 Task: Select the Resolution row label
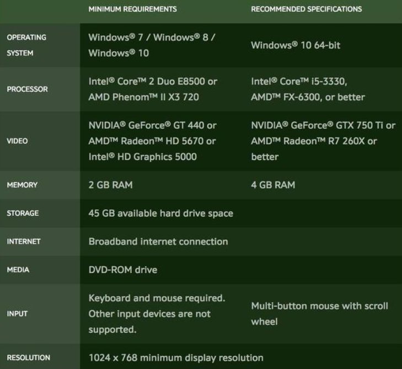coord(28,357)
